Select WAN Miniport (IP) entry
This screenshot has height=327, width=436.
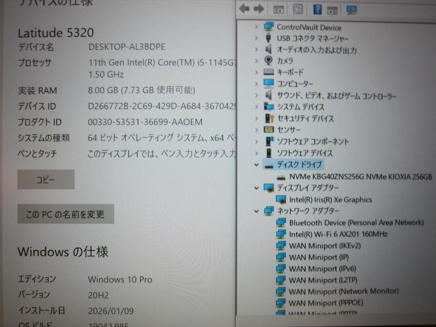[x=319, y=257]
